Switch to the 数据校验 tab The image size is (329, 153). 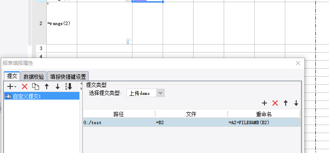34,76
